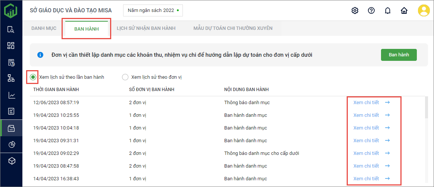Open the line chart icon in sidebar
434x187 pixels.
tap(11, 95)
